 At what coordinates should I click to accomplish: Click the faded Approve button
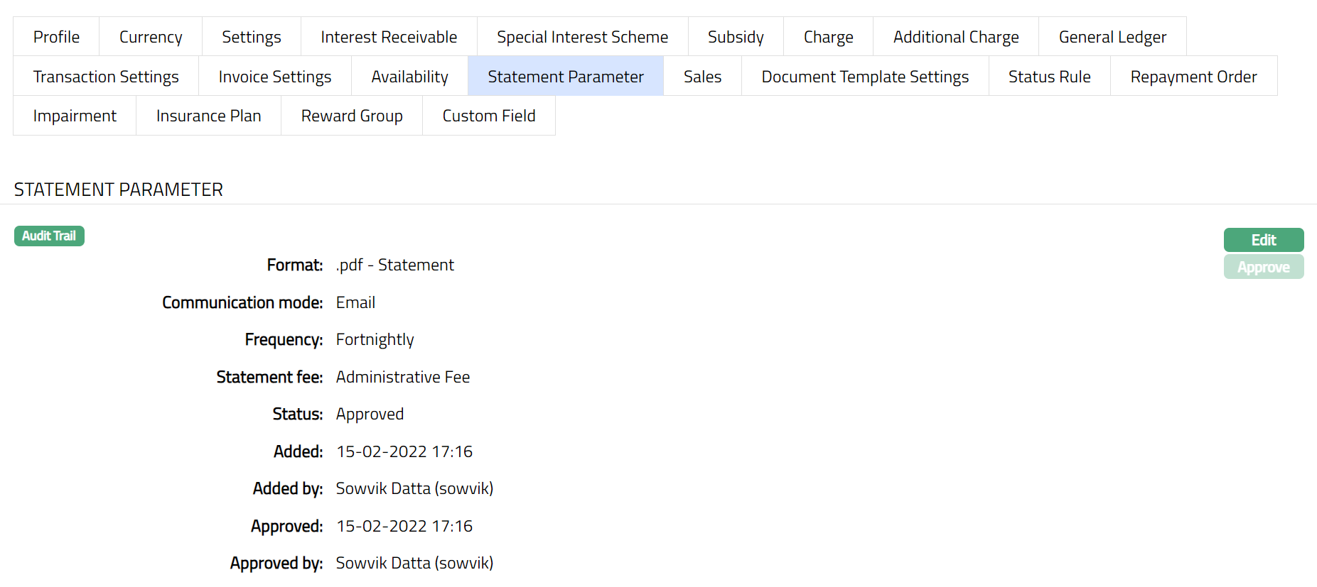coord(1263,267)
